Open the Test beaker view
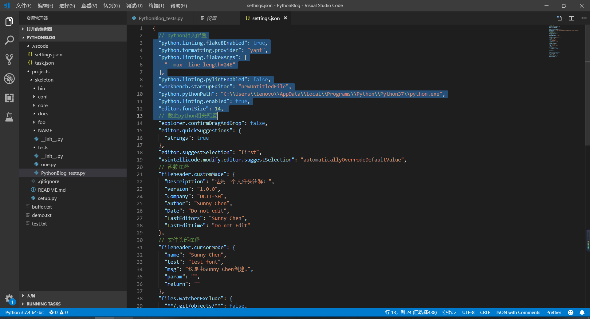 coord(9,117)
